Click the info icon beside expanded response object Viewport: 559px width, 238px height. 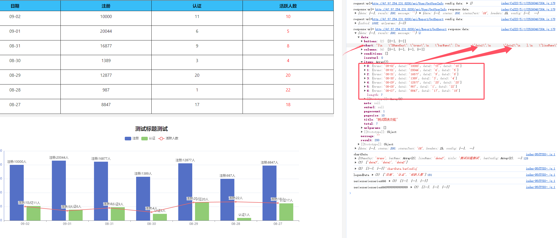420,33
